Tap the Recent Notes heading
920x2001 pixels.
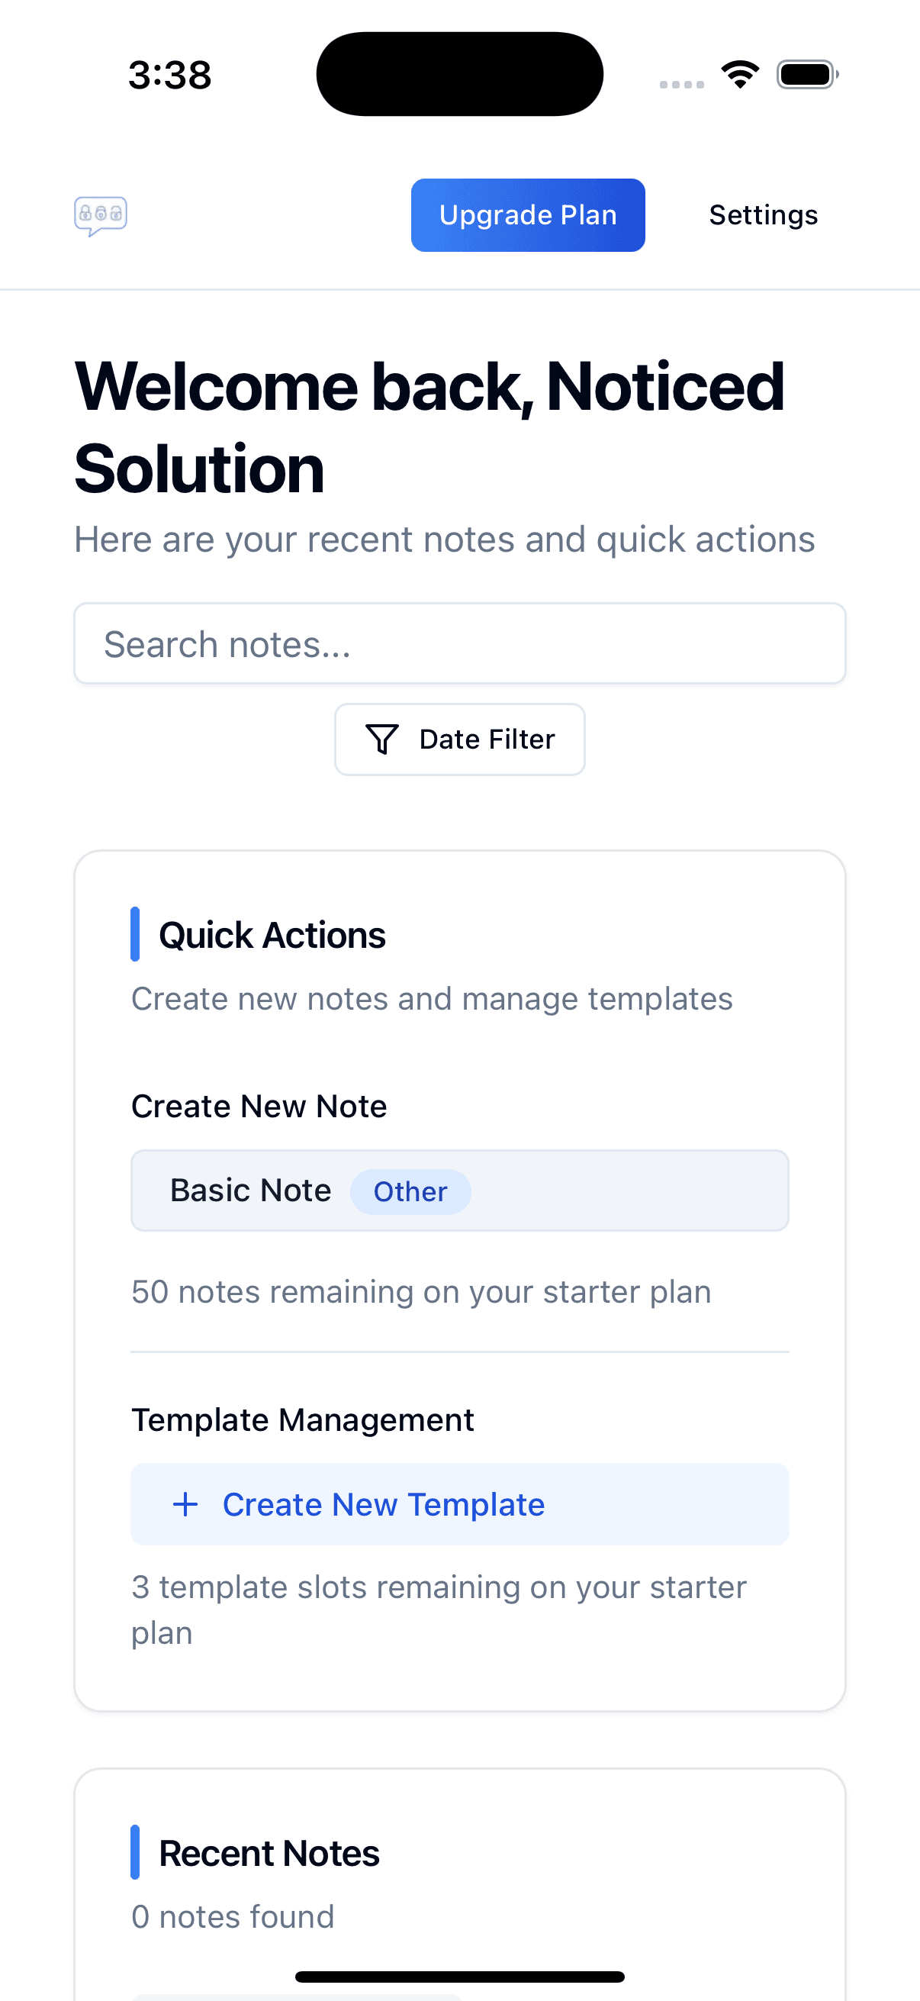[x=269, y=1853]
